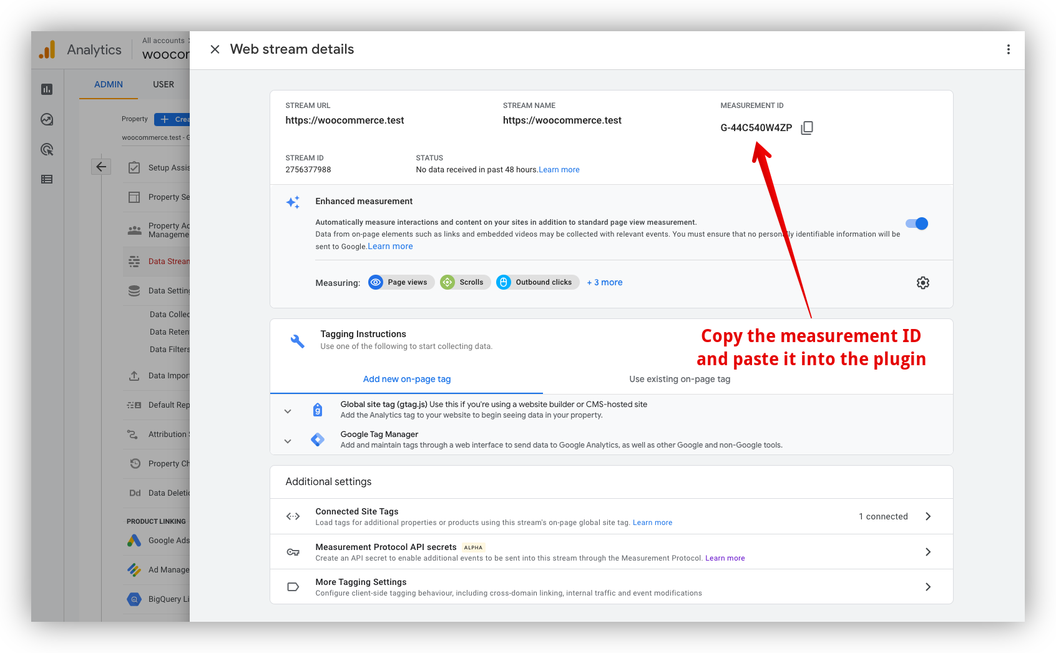
Task: Click the Google Analytics logo
Action: click(47, 50)
